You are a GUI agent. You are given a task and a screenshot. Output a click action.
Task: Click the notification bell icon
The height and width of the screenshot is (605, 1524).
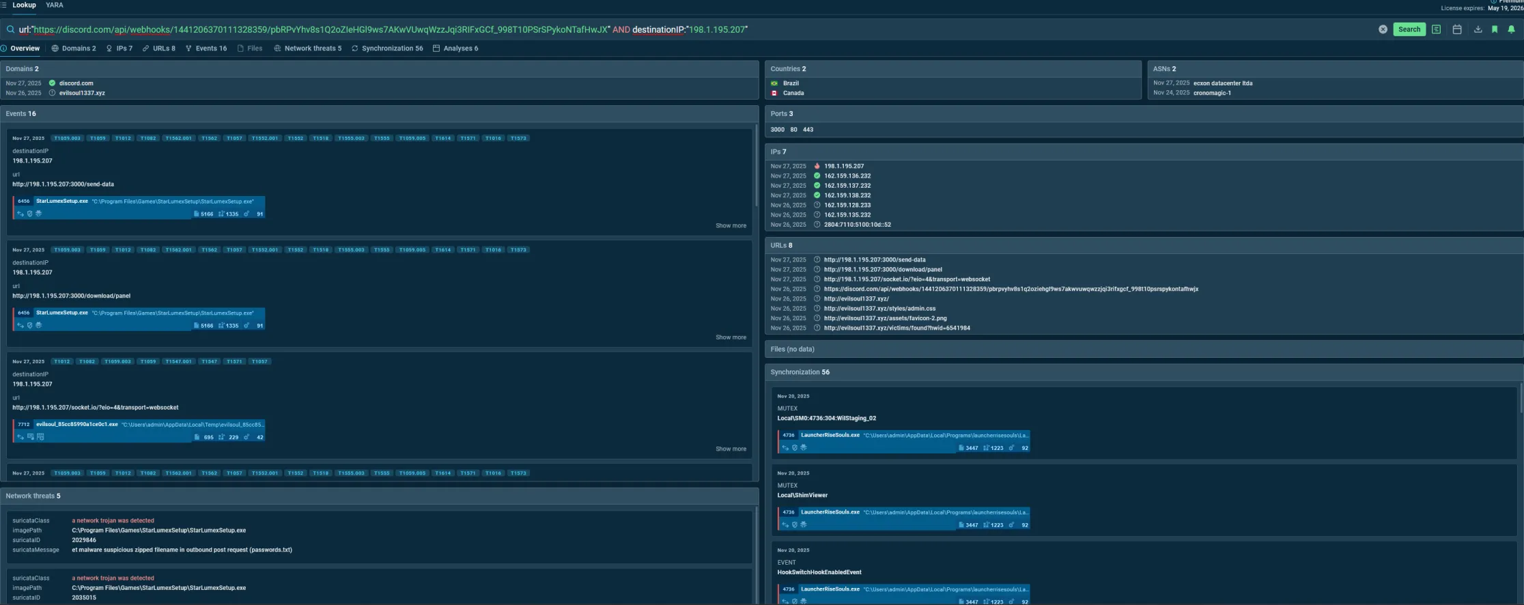(x=1511, y=29)
